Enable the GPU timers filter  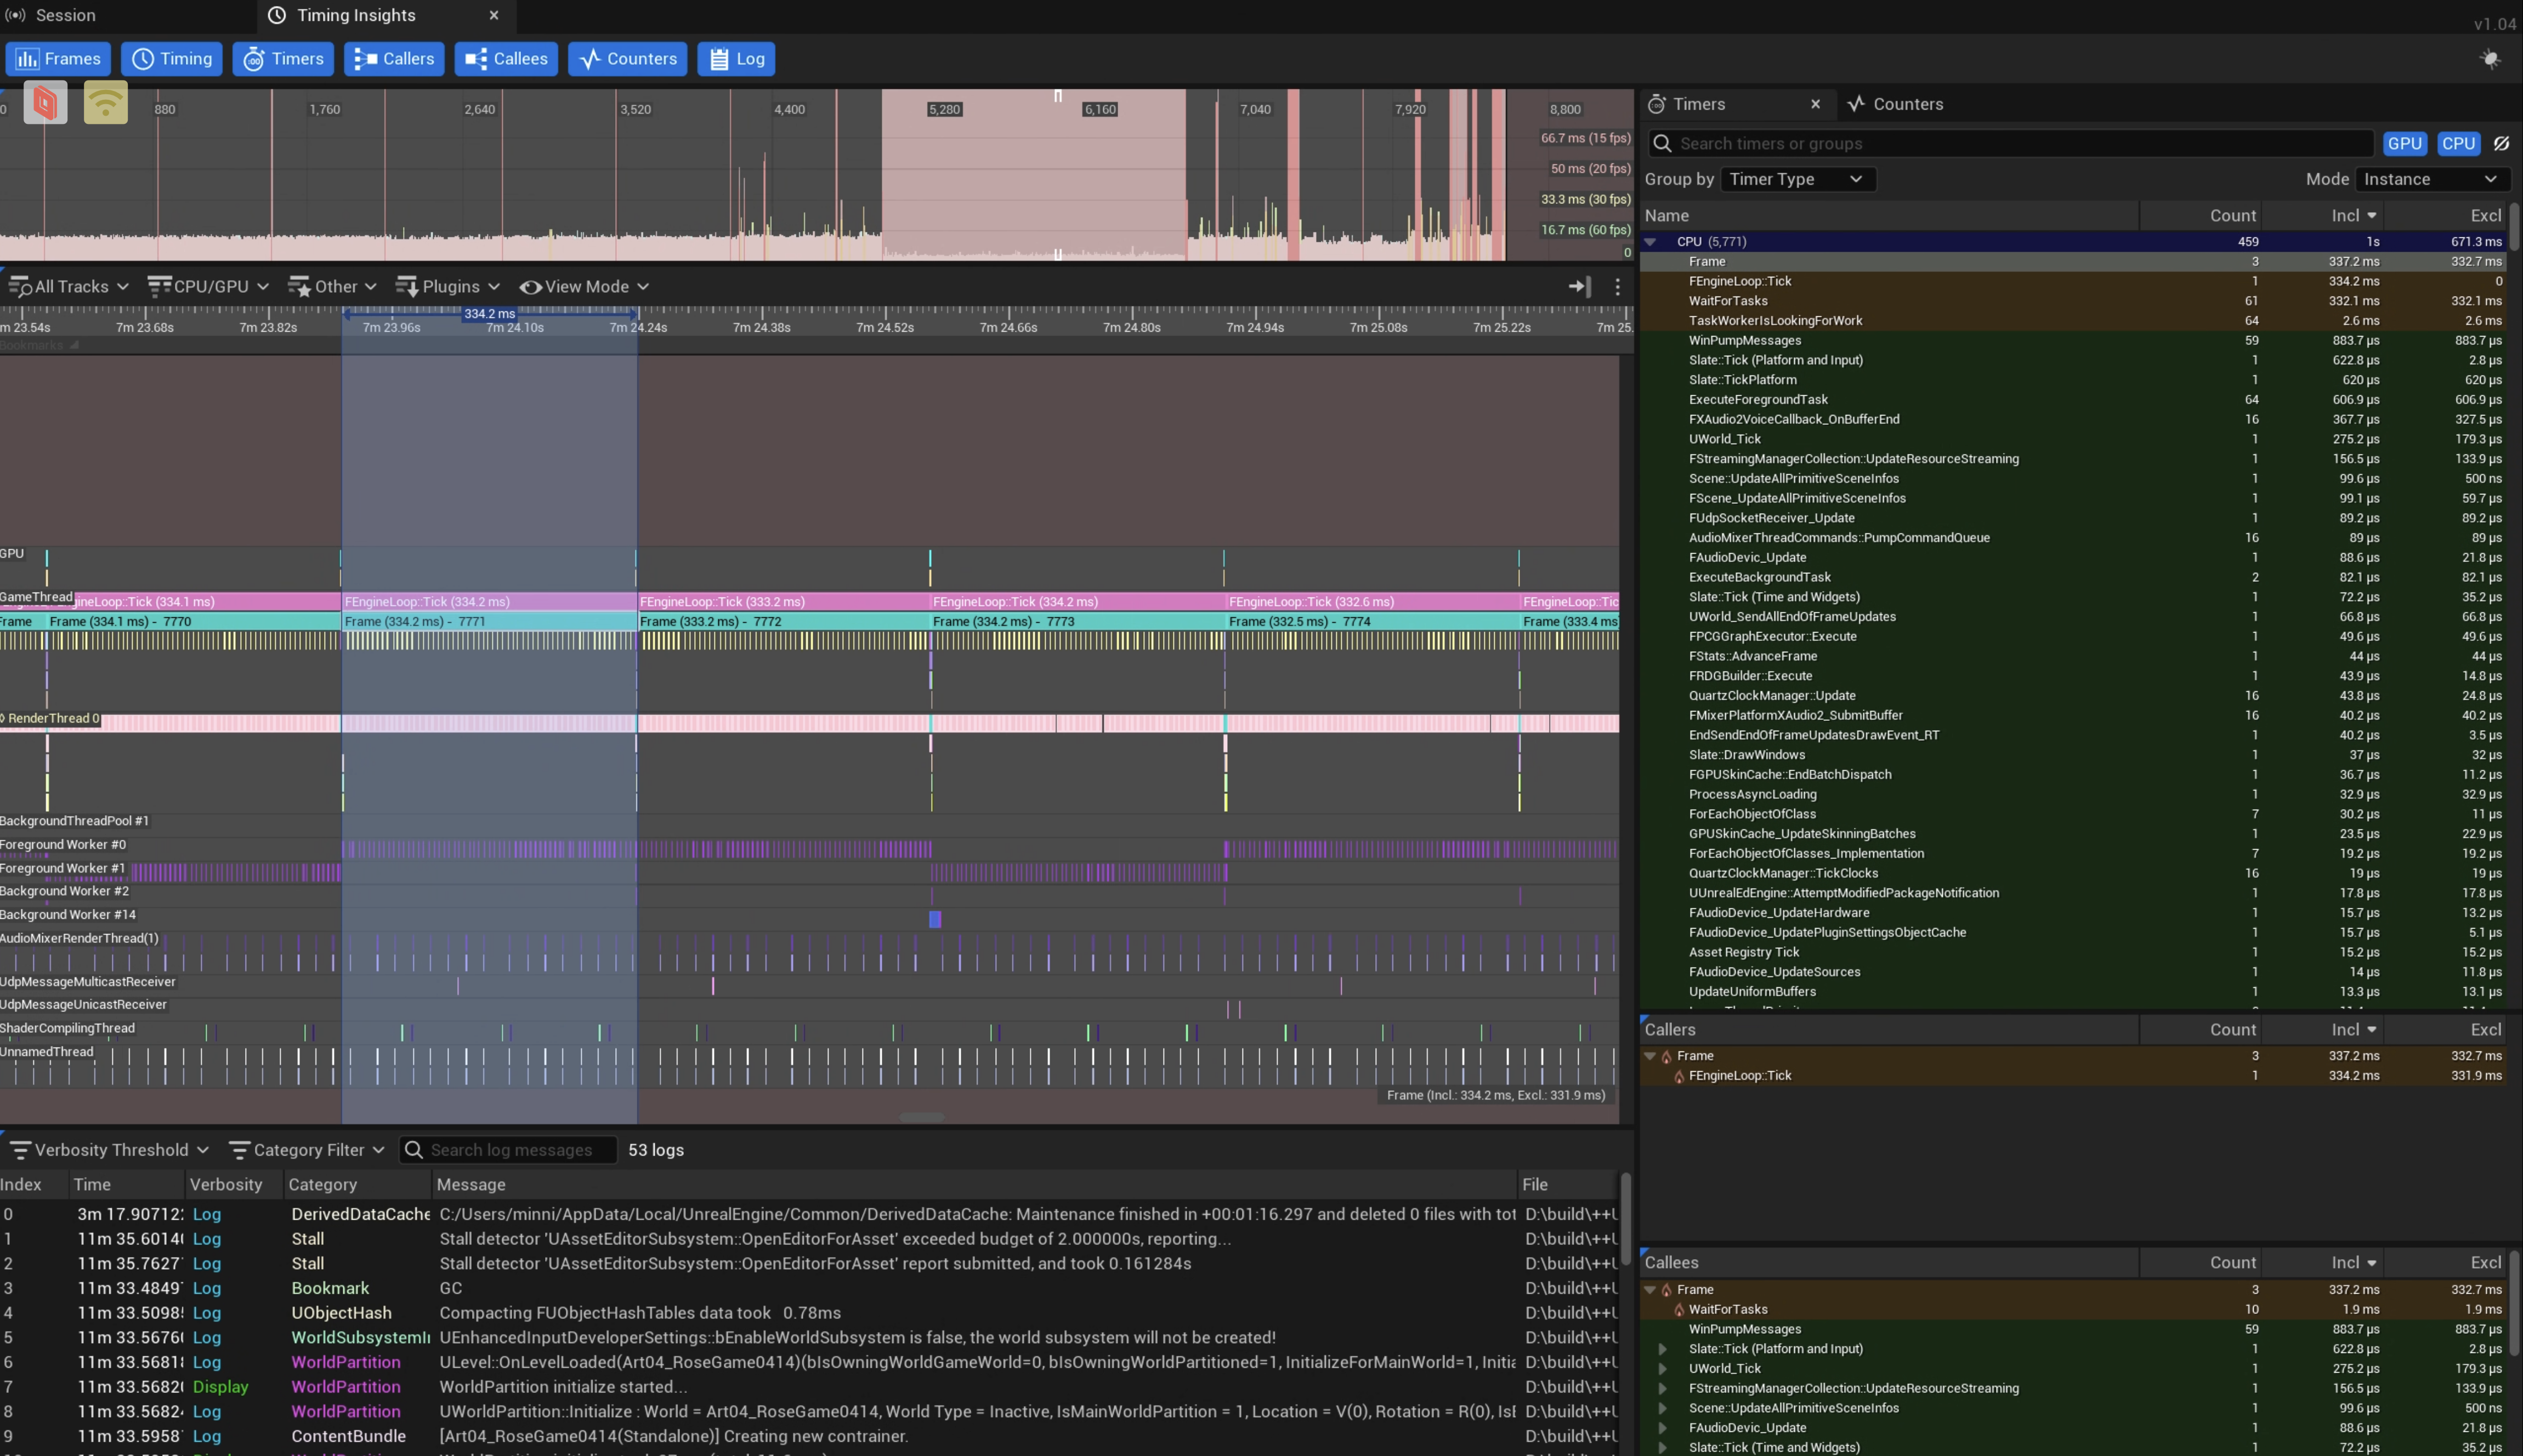[2404, 144]
